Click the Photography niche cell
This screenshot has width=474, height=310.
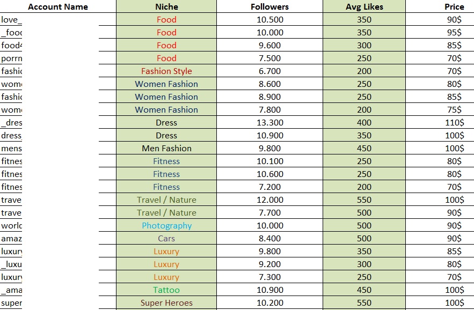click(x=166, y=226)
